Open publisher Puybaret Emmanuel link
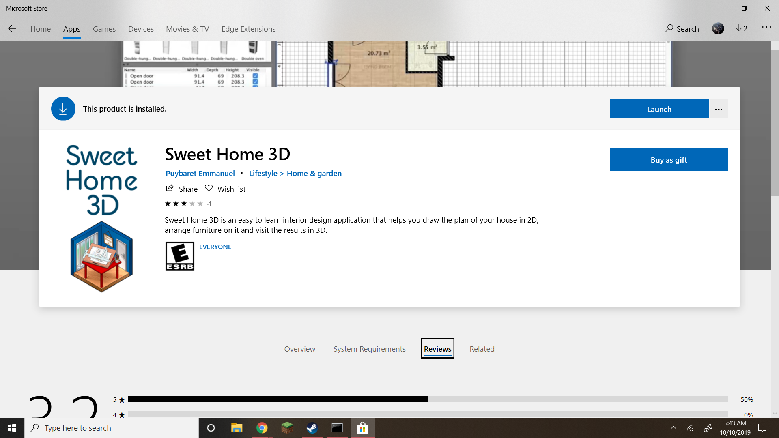Viewport: 779px width, 438px height. pyautogui.click(x=200, y=173)
